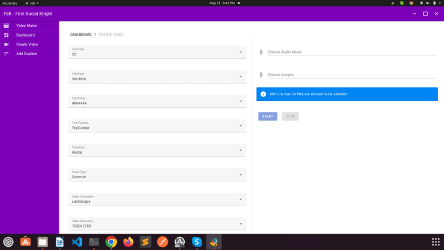Click the CREATE VIDEO breadcrumb
The width and height of the screenshot is (444, 250).
point(111,35)
